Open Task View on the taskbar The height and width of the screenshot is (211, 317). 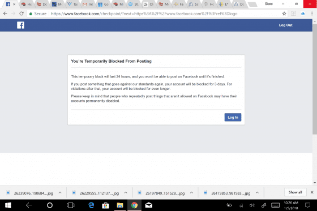(71, 205)
